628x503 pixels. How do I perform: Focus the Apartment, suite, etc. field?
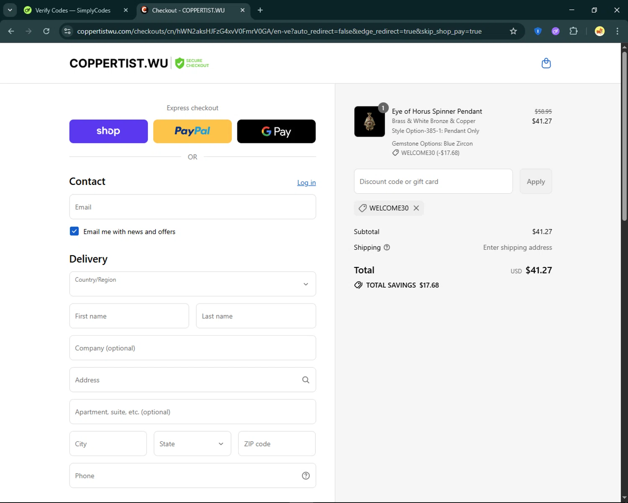click(x=193, y=412)
